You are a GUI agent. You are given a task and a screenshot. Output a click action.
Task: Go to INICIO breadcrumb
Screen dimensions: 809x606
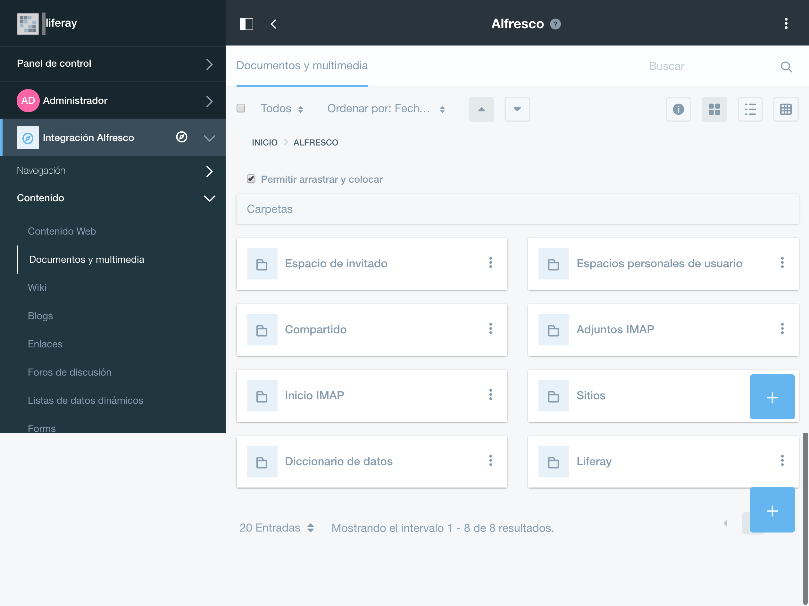pos(264,143)
